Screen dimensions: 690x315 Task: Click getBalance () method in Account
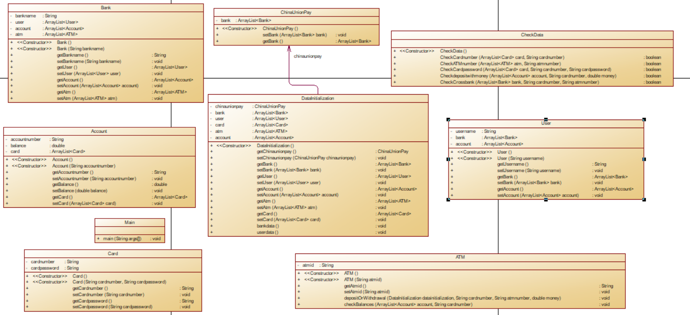click(x=65, y=184)
